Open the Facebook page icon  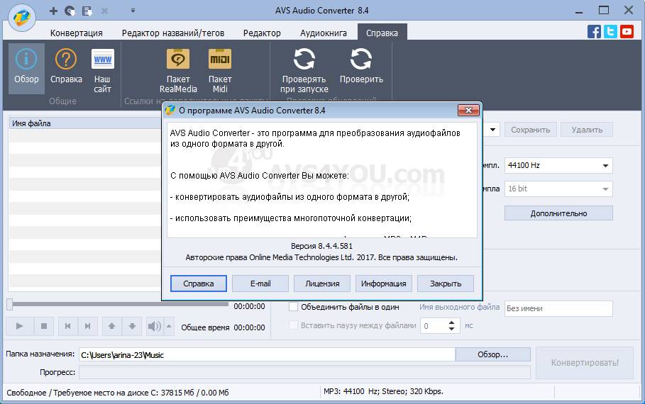(595, 31)
